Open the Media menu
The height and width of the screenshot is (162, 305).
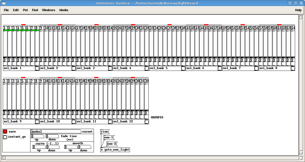point(64,10)
